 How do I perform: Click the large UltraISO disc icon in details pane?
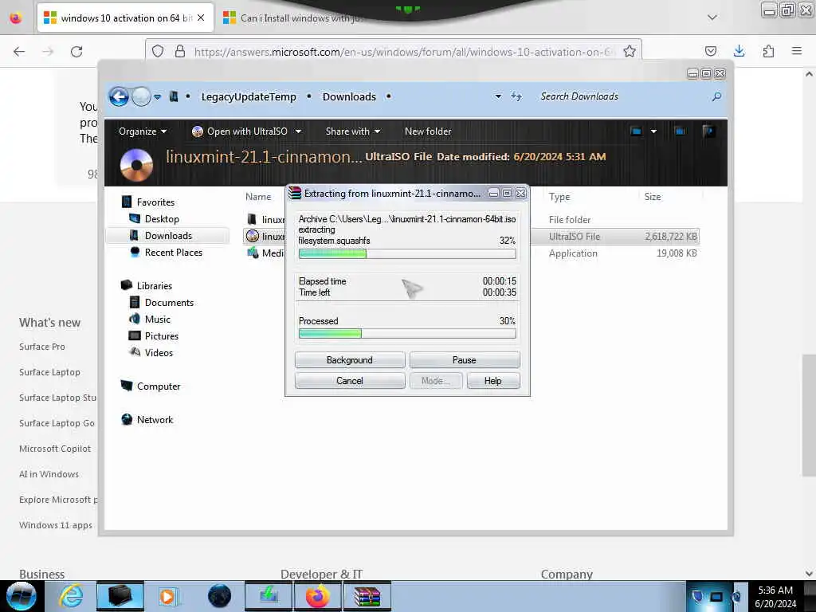point(136,164)
